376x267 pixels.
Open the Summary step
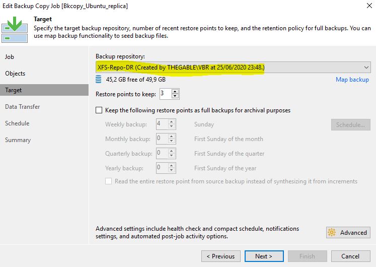[18, 140]
